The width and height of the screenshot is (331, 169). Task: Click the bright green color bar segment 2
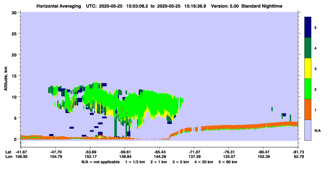pos(308,89)
